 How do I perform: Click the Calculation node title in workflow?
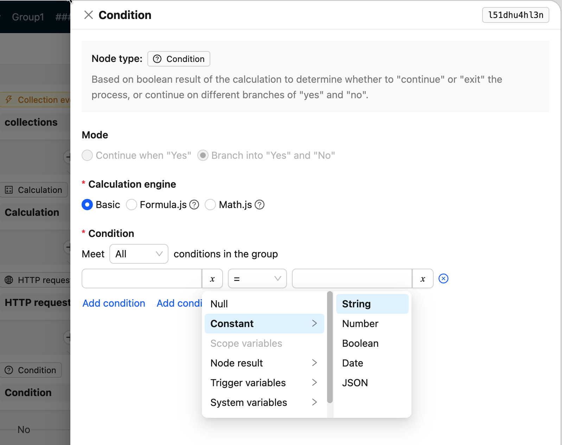click(32, 212)
